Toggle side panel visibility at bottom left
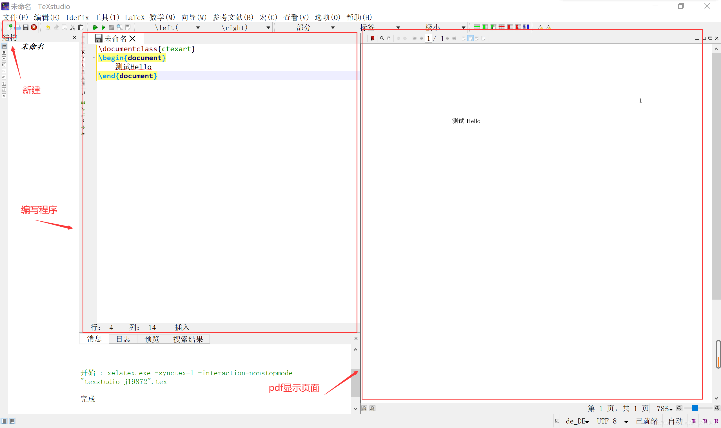This screenshot has height=428, width=721. 4,421
